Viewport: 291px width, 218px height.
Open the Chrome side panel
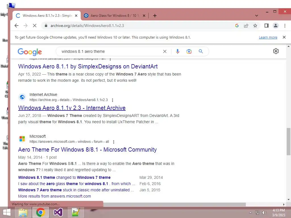267,26
